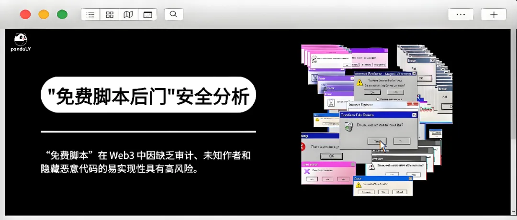Viewport: 517px width, 220px height.
Task: Click the warning icon in the bottom blue Error dialog
Action: tap(360, 184)
